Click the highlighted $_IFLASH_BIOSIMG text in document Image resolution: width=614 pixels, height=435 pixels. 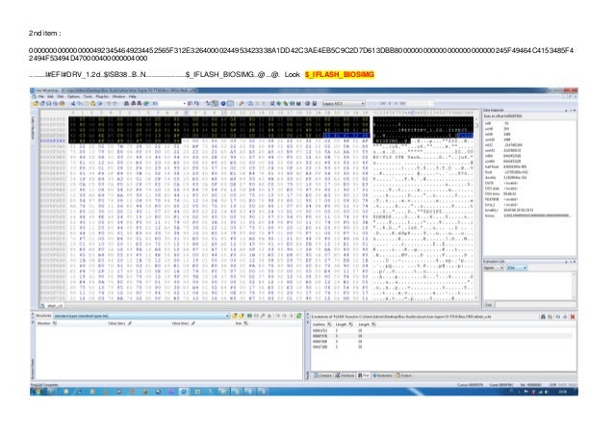click(x=340, y=74)
